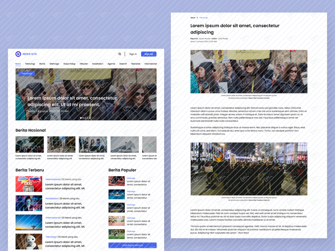Open the swimmer thumbnail in Berita Populer
Screen dimensions: 335x251
pyautogui.click(x=117, y=195)
